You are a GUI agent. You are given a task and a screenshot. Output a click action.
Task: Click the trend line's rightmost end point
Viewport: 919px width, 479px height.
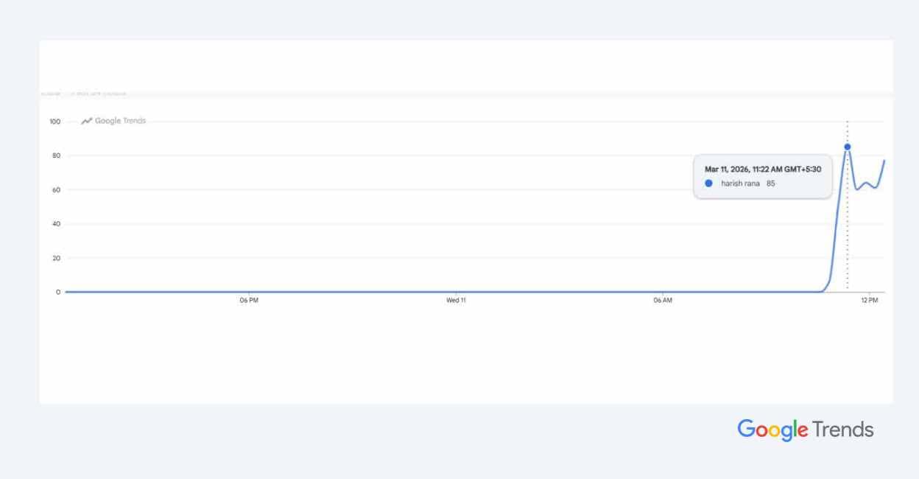point(884,161)
